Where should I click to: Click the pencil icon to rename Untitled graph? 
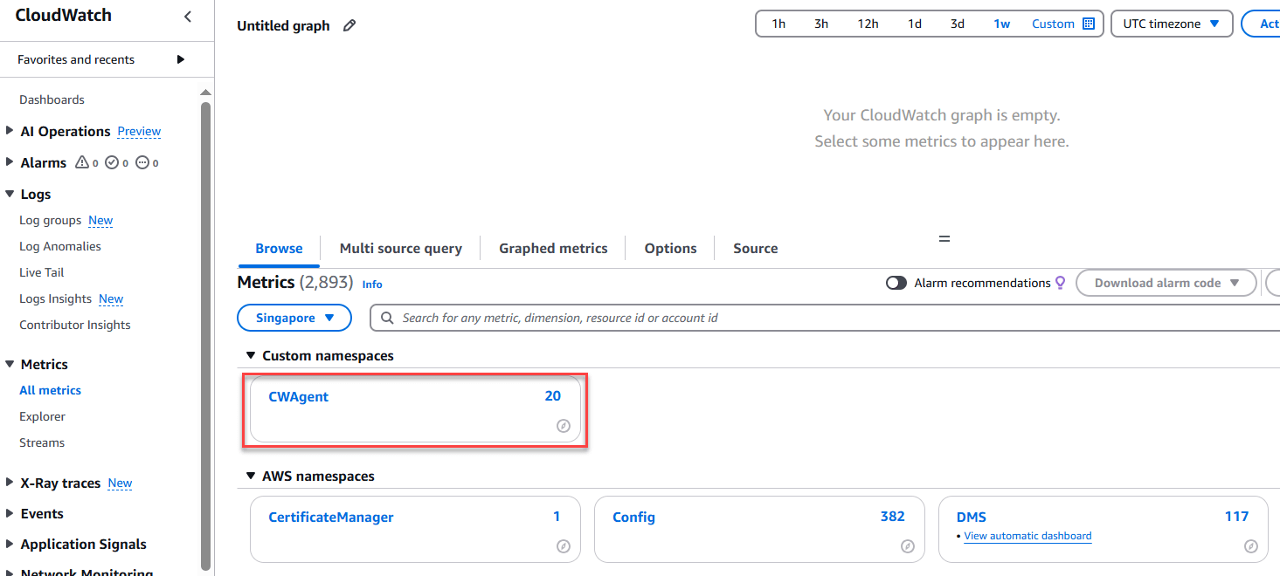coord(349,25)
